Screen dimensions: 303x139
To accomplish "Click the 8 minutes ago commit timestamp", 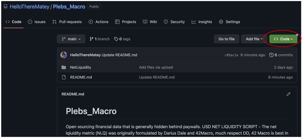I will [253, 55].
